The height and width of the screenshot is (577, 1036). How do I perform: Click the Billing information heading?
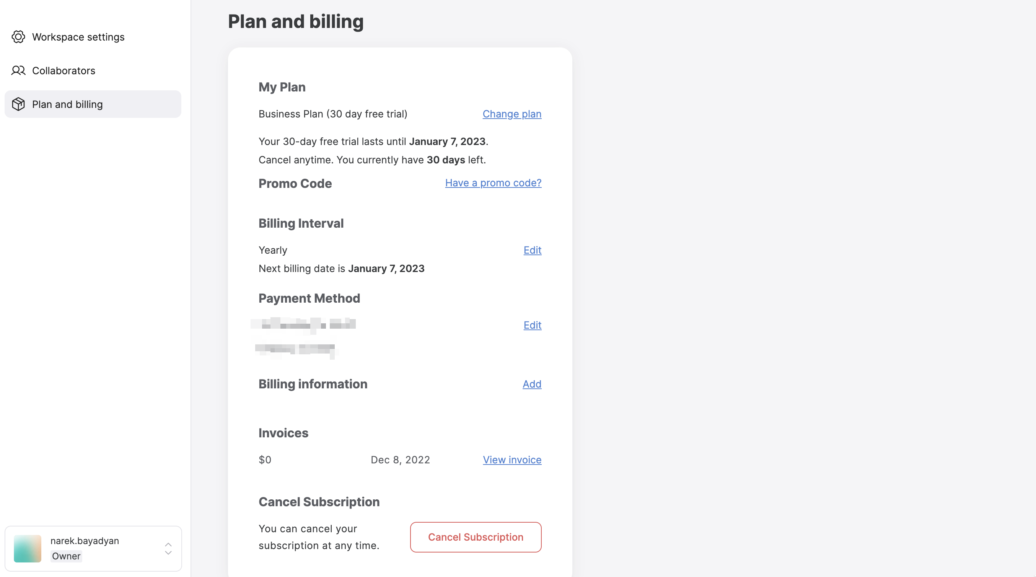point(313,384)
